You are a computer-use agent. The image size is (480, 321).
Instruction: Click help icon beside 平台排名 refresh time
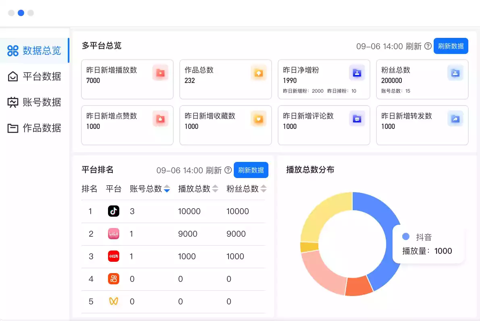(228, 170)
